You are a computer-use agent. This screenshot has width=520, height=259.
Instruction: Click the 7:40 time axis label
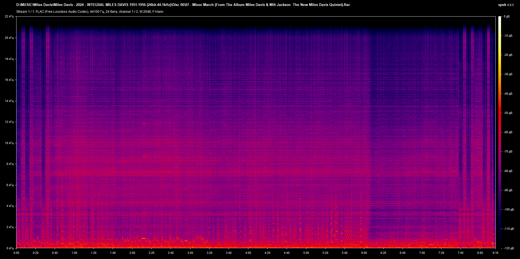[461, 253]
